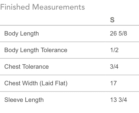The image size is (139, 113).
Task: Click the Chest Tolerance row label
Action: (26, 67)
